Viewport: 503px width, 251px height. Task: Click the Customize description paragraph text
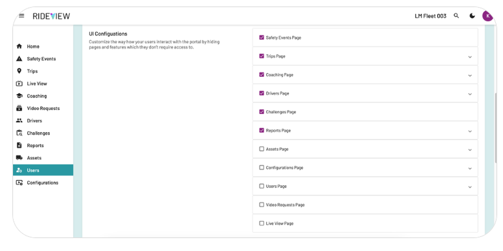click(x=154, y=45)
